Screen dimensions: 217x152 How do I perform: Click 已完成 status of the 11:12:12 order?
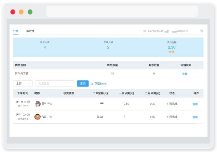173,104
